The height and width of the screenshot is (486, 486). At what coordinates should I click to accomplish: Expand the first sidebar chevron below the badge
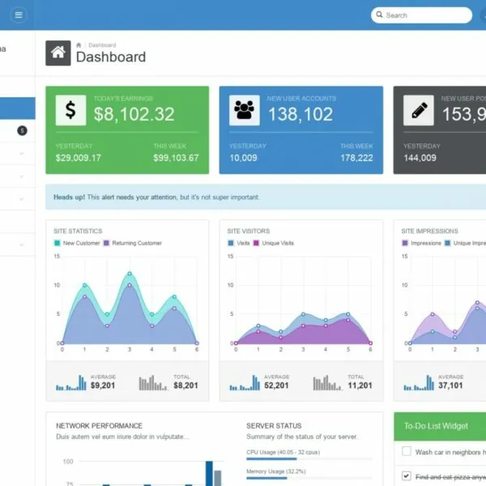pos(21,153)
